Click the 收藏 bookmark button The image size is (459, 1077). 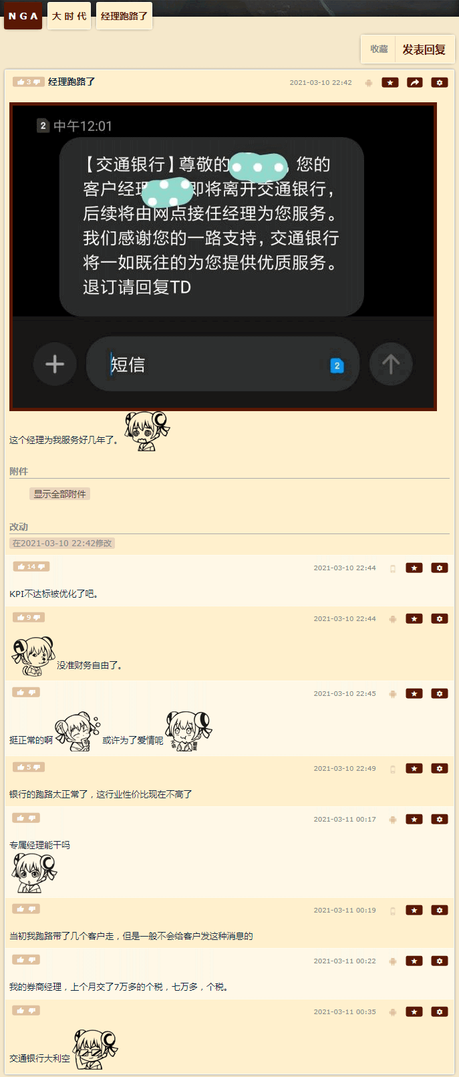(379, 49)
